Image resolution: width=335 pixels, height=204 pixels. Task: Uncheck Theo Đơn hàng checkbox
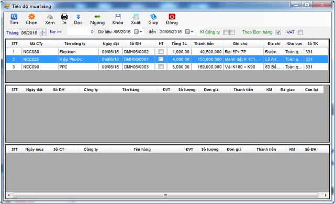278,32
